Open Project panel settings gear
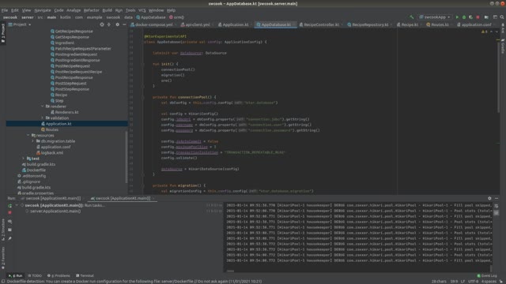 [x=118, y=24]
